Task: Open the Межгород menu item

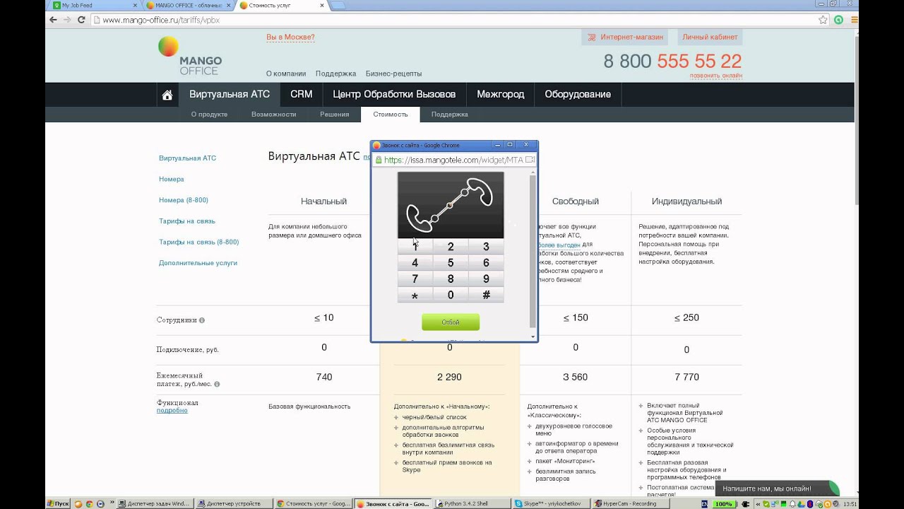Action: tap(501, 94)
